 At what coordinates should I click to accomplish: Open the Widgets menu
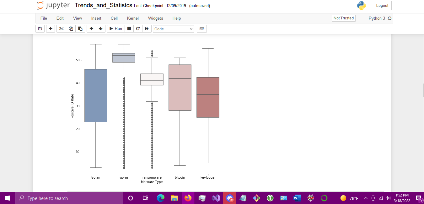(x=156, y=18)
